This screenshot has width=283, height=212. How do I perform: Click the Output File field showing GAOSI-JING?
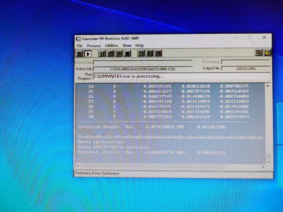tap(246, 68)
